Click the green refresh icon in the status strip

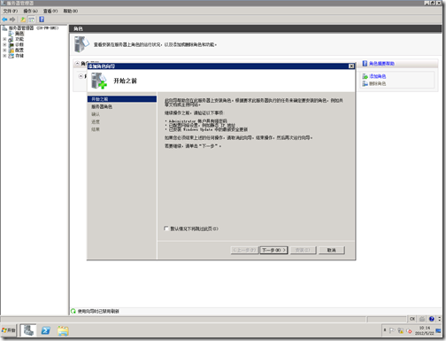point(73,311)
